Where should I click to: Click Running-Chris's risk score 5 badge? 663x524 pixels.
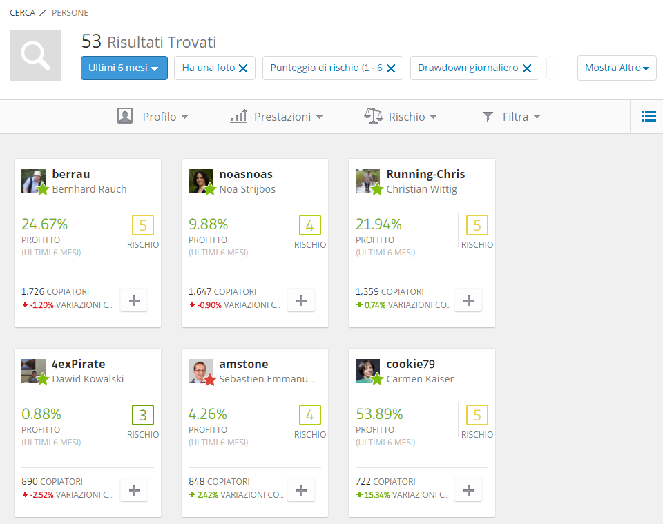tap(477, 225)
